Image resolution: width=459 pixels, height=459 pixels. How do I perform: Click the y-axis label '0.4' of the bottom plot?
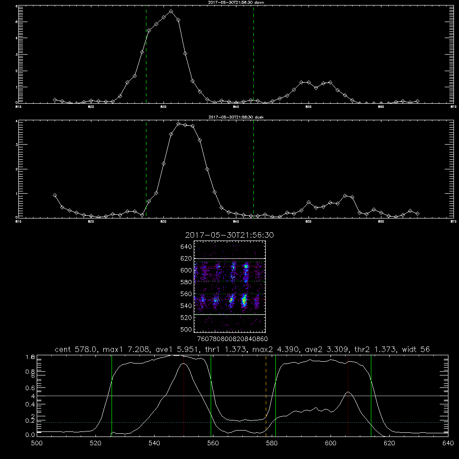pos(30,404)
